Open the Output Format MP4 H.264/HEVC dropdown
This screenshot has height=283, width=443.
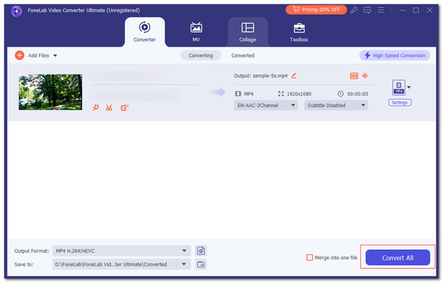[122, 250]
